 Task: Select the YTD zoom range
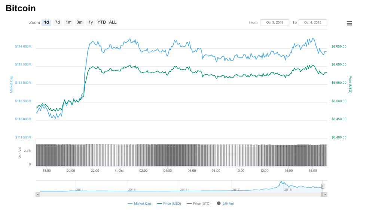tap(102, 22)
